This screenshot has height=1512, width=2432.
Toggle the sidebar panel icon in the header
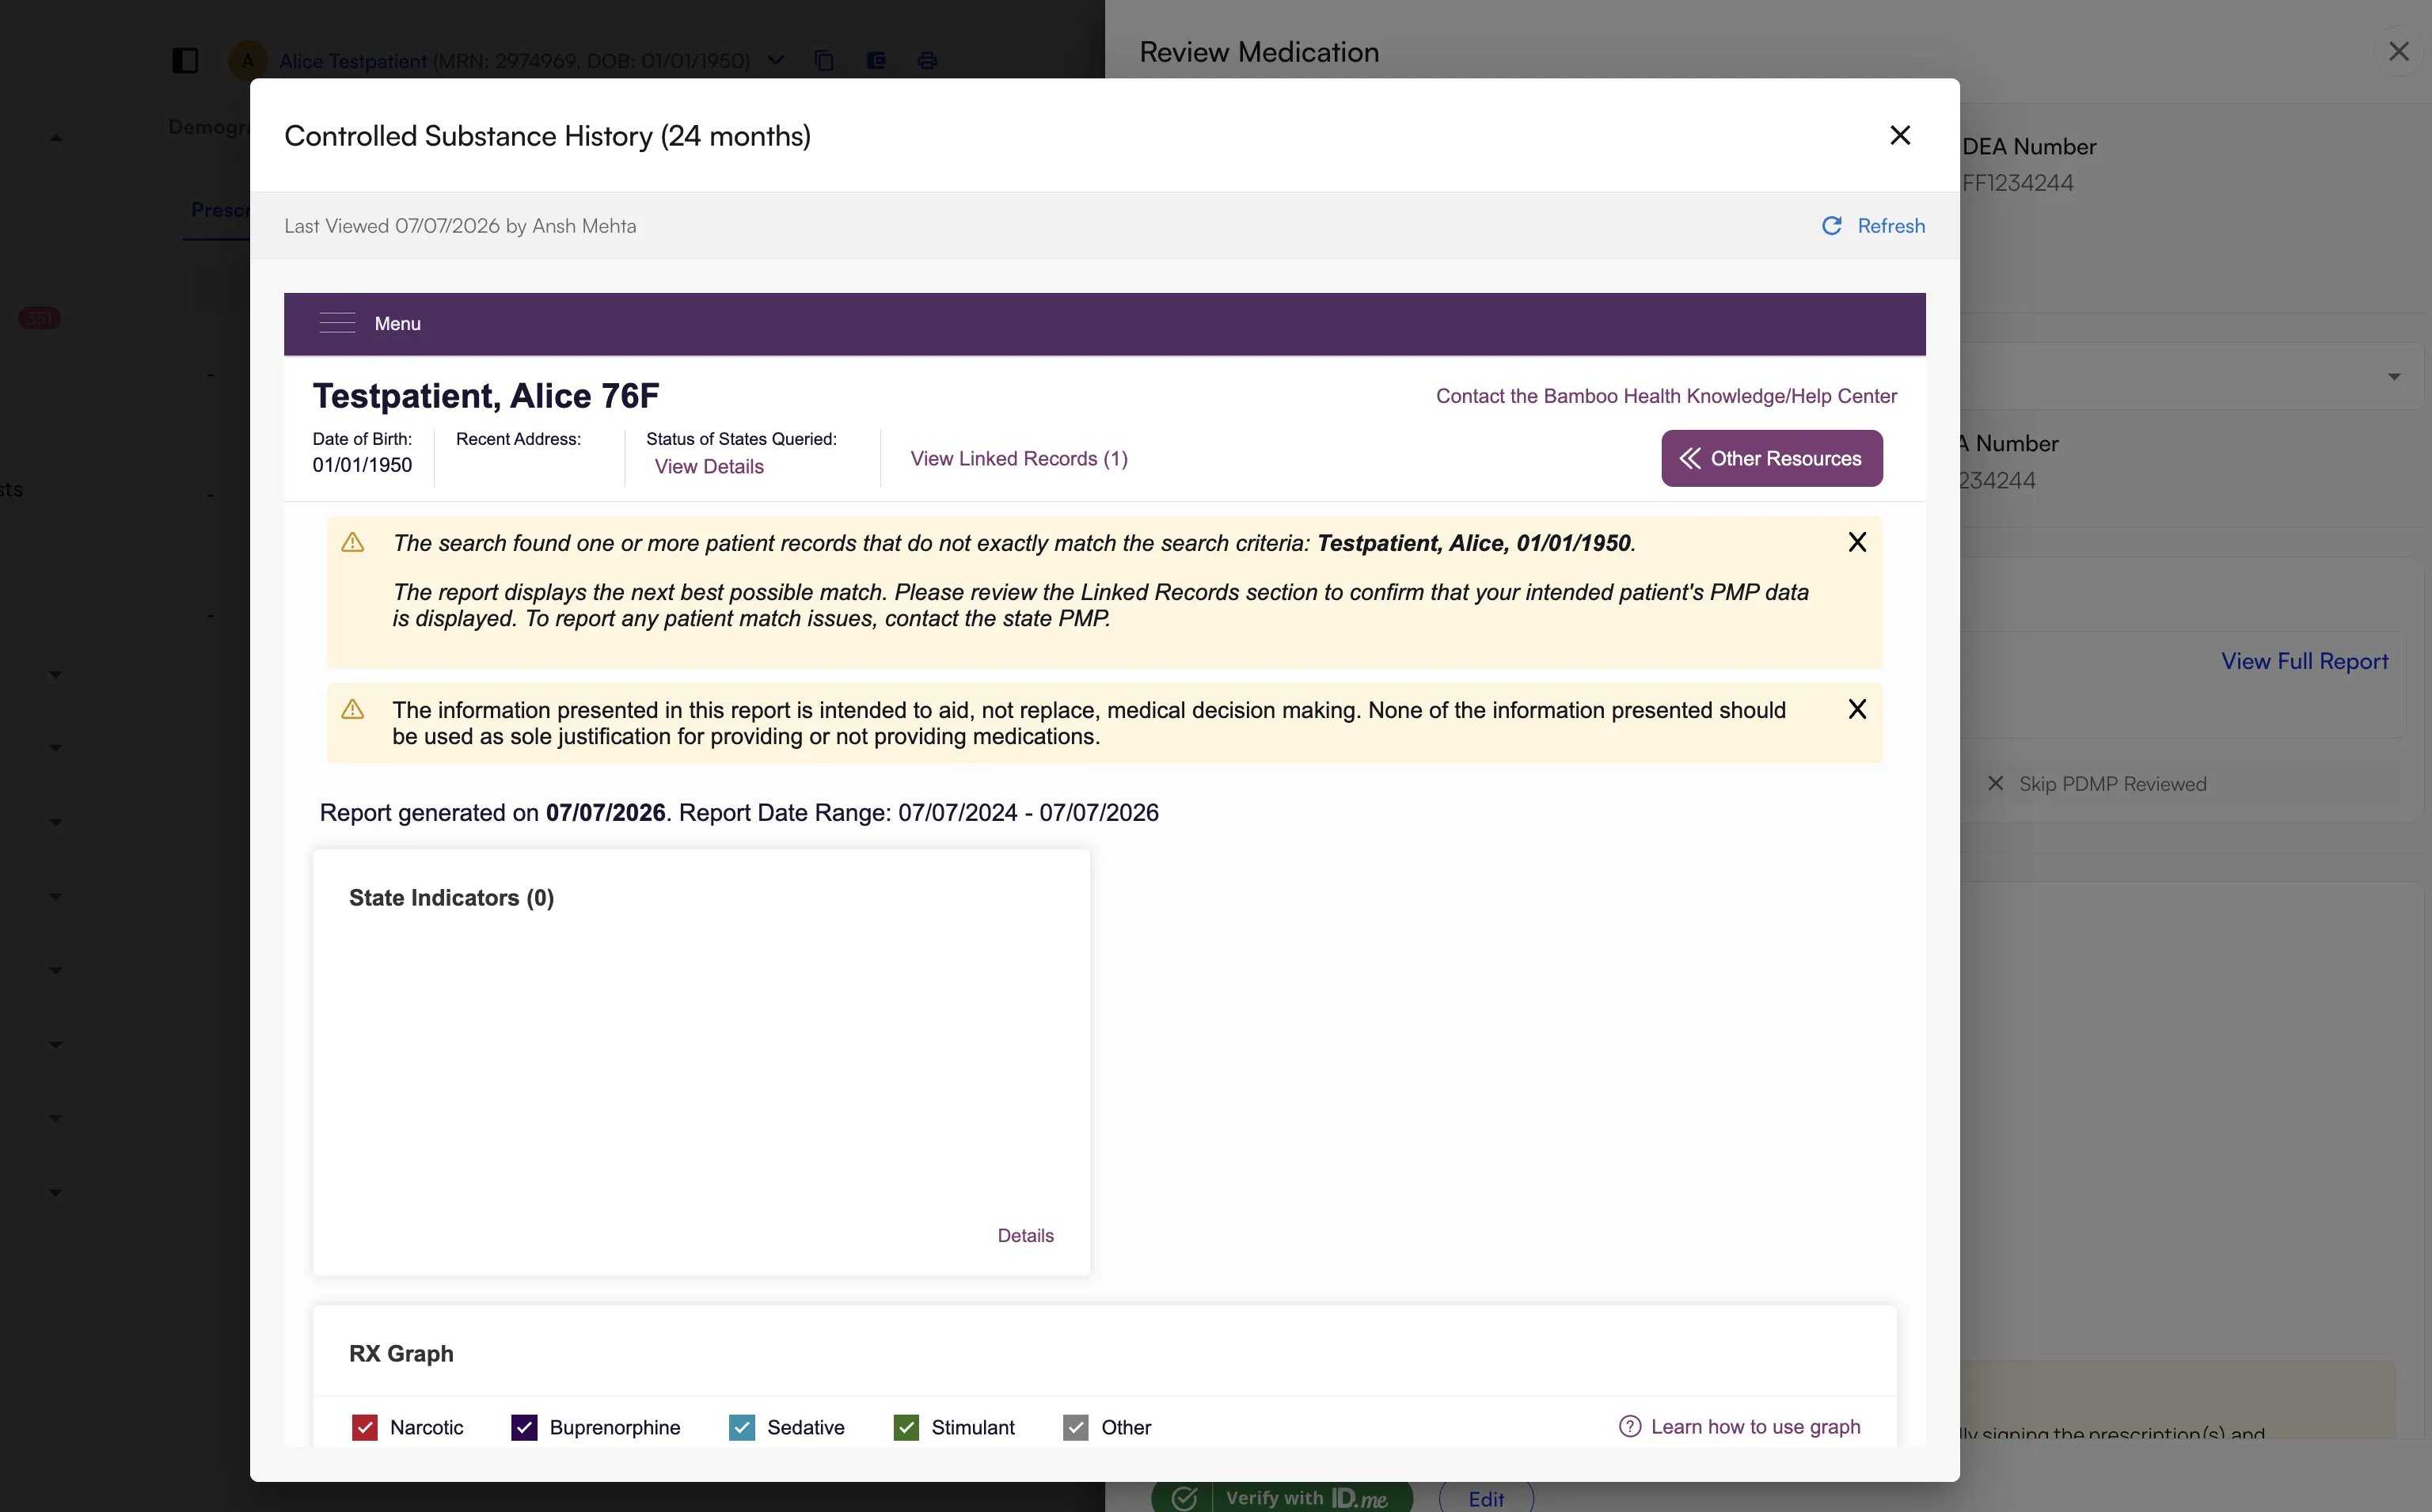[185, 61]
